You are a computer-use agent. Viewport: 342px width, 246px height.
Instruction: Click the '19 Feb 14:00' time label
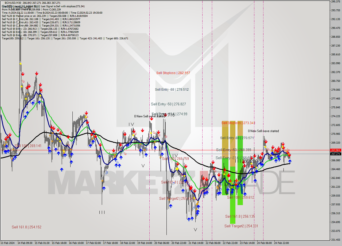click(x=145, y=243)
